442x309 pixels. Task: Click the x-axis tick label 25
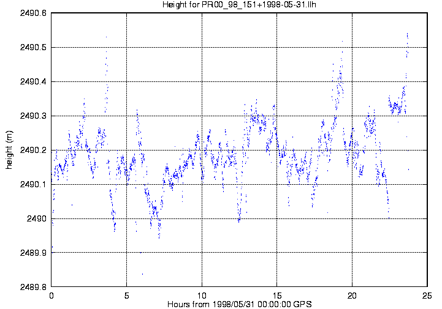pyautogui.click(x=427, y=295)
